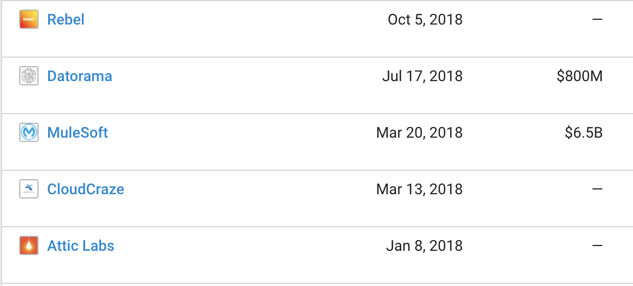This screenshot has height=286, width=633.
Task: Open the MuleSoft company link
Action: coord(78,132)
